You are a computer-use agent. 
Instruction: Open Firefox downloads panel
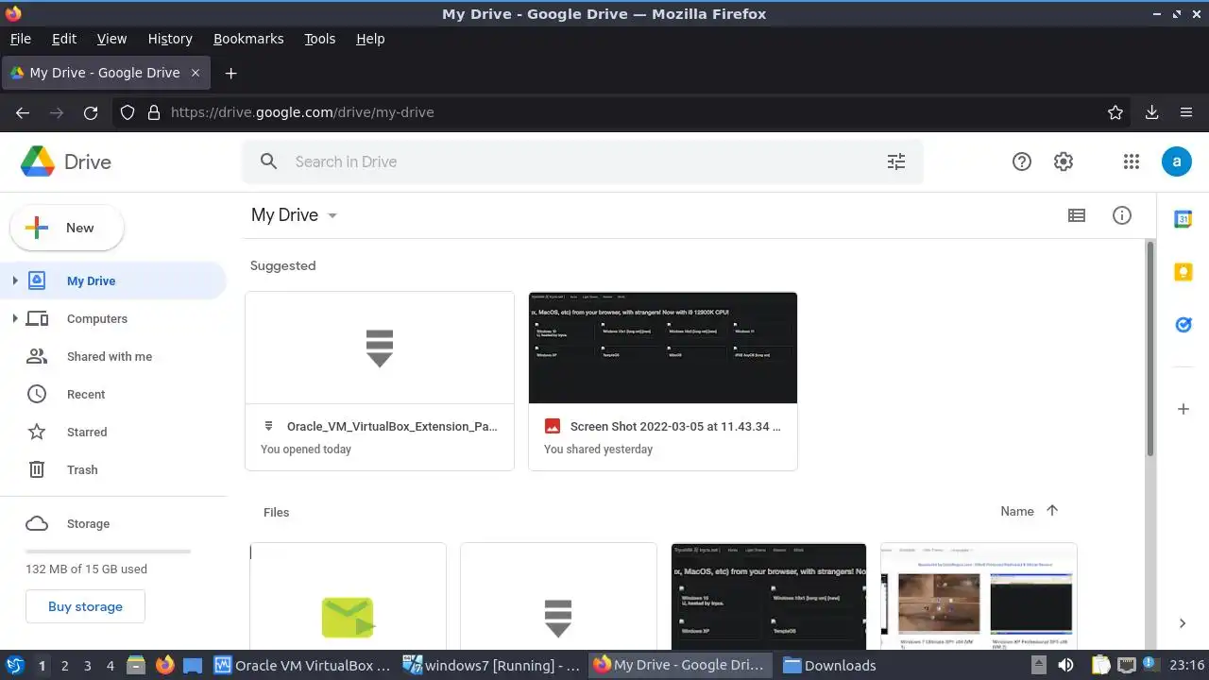click(1151, 112)
